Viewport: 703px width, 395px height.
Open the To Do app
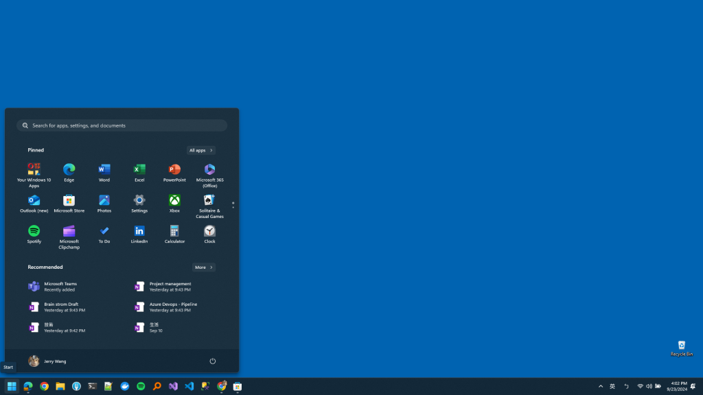(104, 235)
